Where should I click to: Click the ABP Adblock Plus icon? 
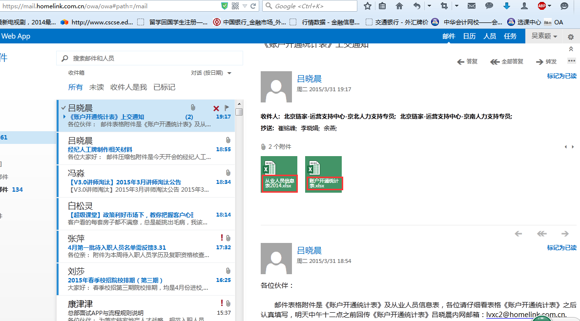(x=542, y=6)
